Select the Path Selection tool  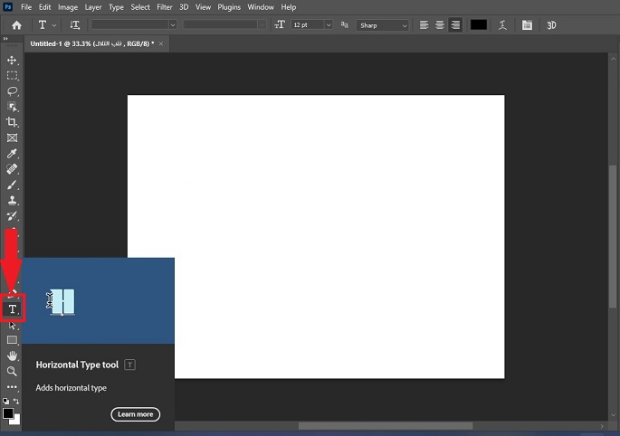click(12, 325)
